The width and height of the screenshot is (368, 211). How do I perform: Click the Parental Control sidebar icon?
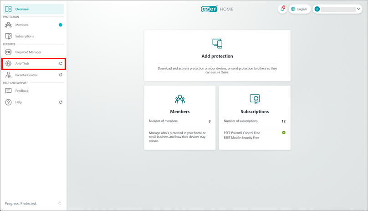click(8, 75)
